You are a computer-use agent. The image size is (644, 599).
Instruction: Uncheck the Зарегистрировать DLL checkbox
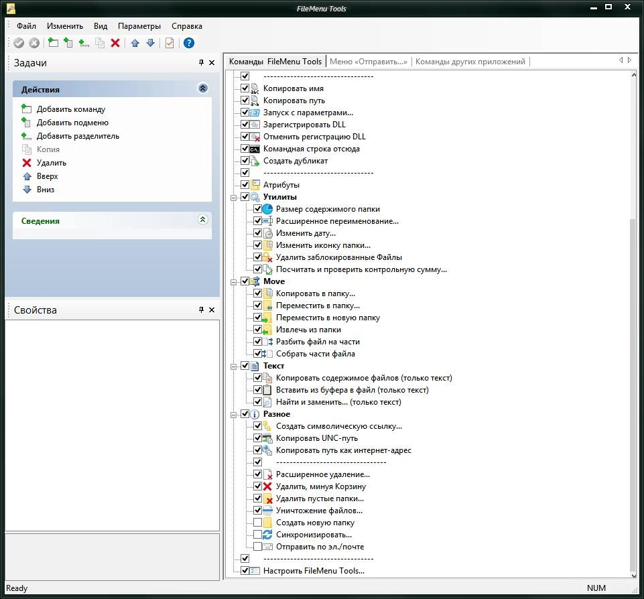click(245, 125)
